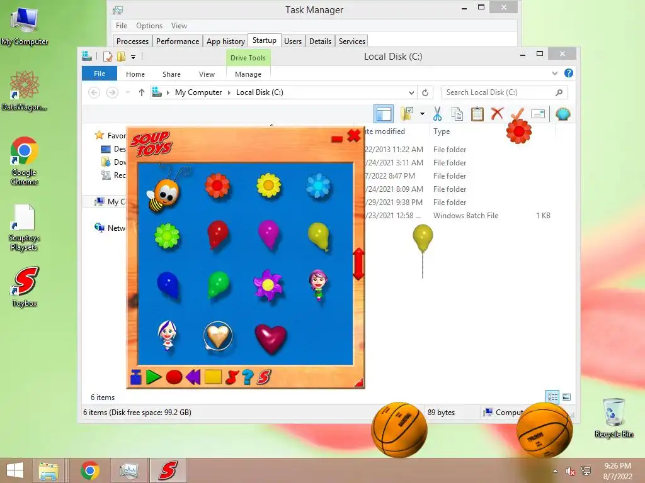Screen dimensions: 645x483
Task: Click the Classic Shell settings shell icon
Action: coord(562,114)
